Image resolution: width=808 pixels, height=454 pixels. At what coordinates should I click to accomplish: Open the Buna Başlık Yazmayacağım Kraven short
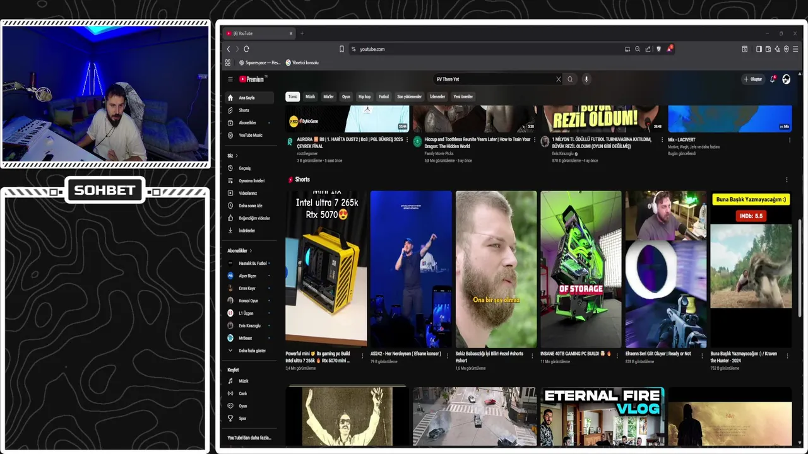[751, 269]
